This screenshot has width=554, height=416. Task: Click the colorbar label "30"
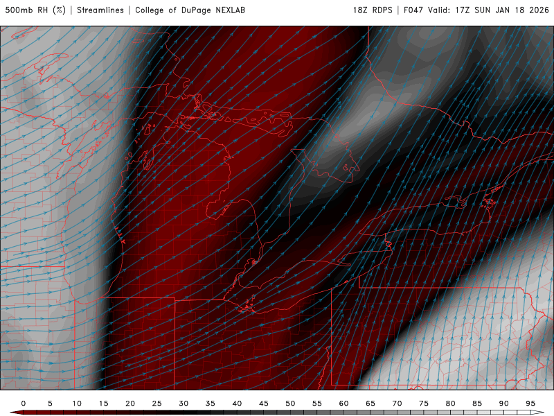point(184,404)
